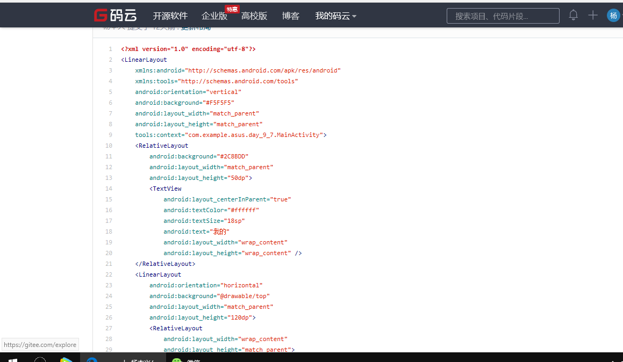623x362 pixels.
Task: Click the android:textColor="#ffffff" line
Action: coord(211,210)
